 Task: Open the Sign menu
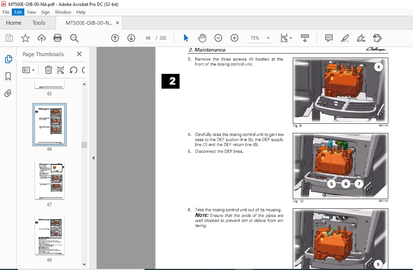[45, 12]
